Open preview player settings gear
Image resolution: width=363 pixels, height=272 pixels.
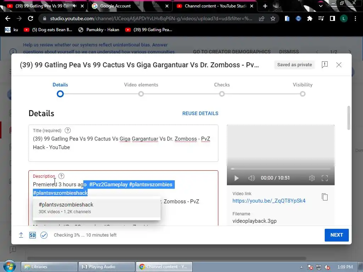point(312,178)
